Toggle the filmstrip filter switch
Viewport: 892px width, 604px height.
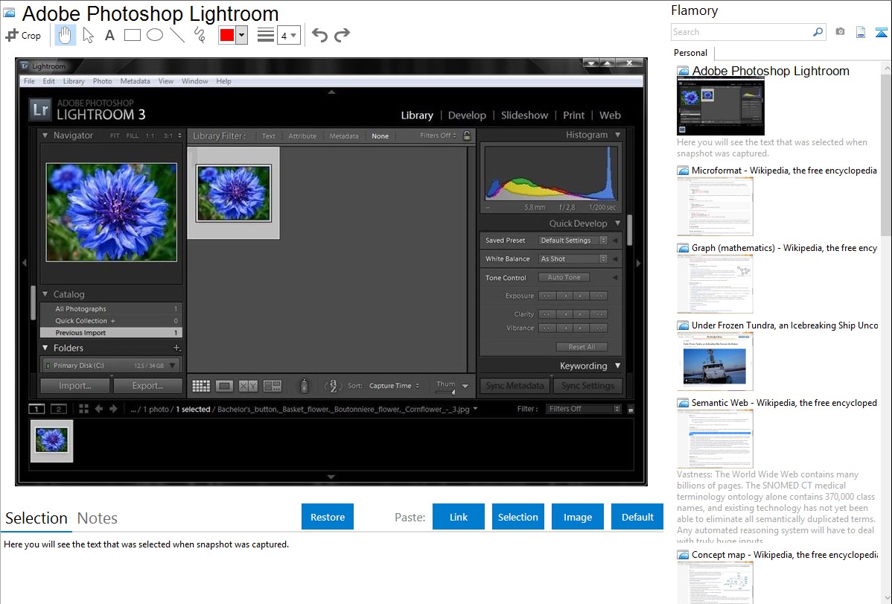point(631,409)
